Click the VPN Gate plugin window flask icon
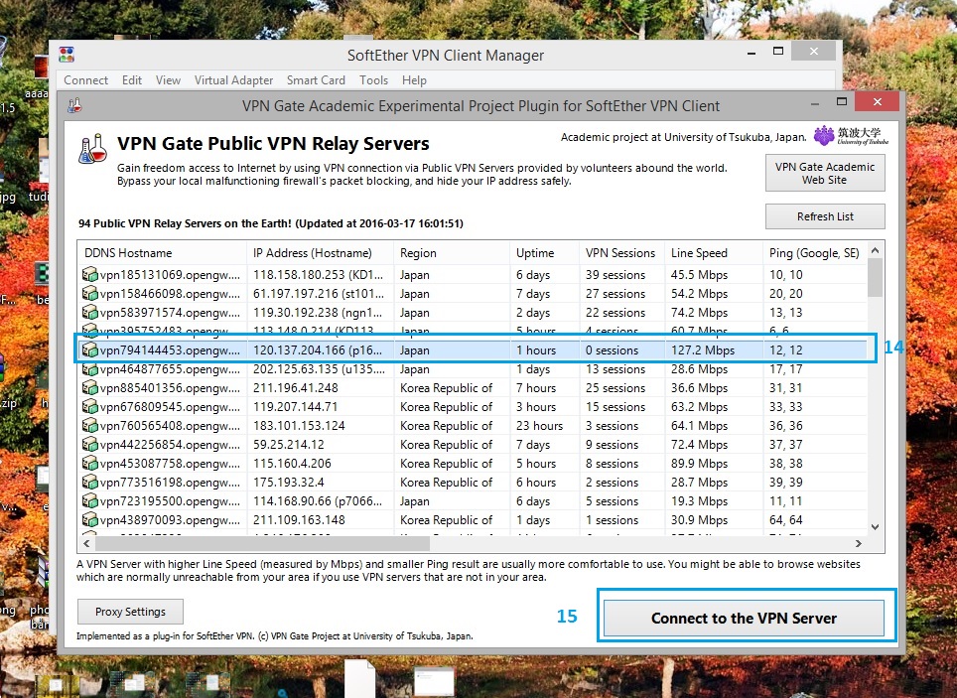957x698 pixels. tap(74, 105)
